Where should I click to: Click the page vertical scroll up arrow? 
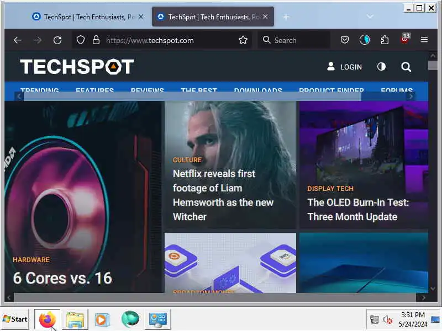point(433,56)
